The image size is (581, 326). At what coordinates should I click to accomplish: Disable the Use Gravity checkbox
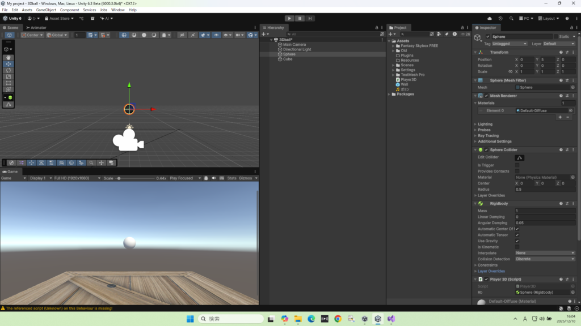pyautogui.click(x=517, y=241)
